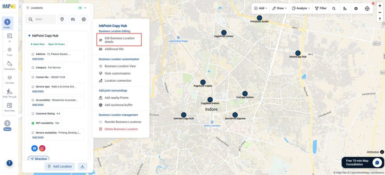Open the sliders filter settings icon
385x175 pixels.
point(73,19)
